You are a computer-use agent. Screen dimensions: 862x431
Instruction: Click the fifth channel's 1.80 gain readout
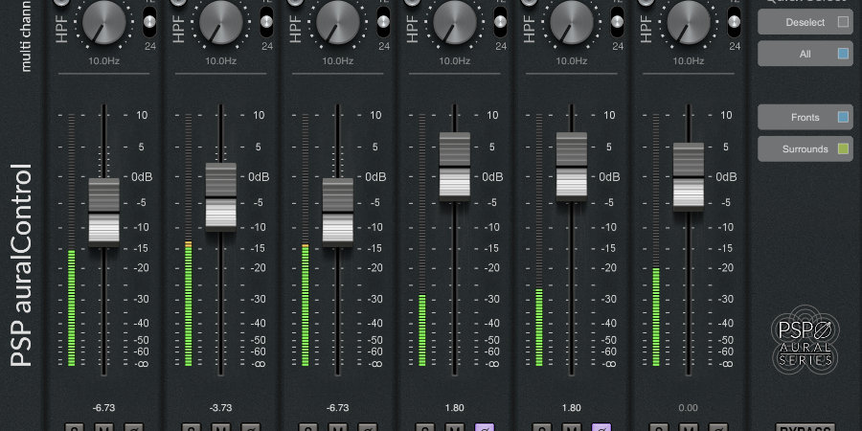click(x=572, y=408)
